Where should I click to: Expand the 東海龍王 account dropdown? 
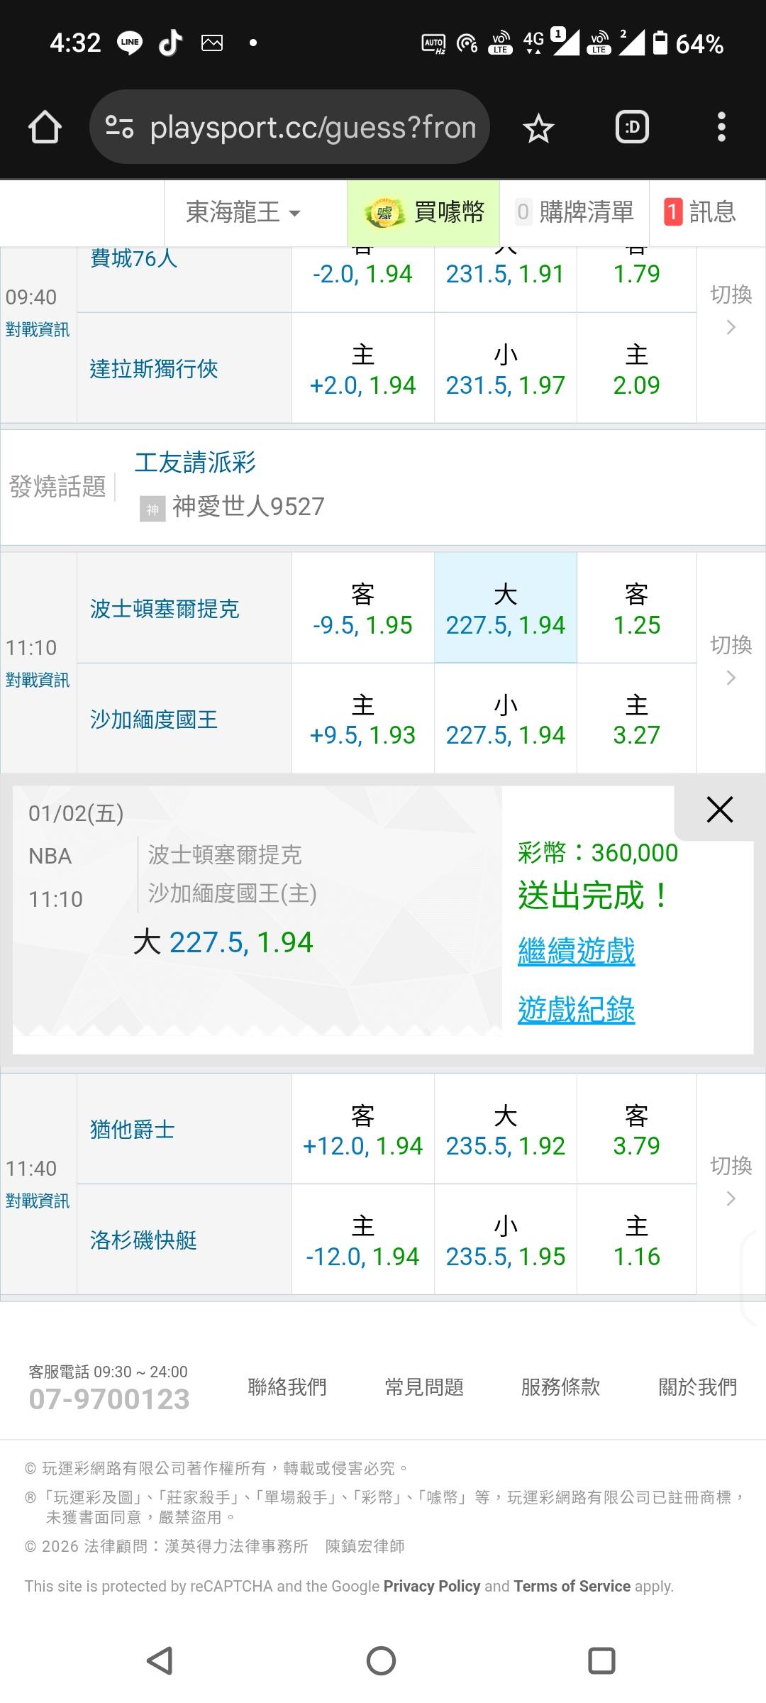pos(243,212)
